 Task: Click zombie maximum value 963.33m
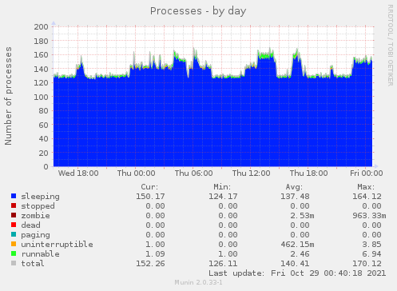(x=369, y=216)
